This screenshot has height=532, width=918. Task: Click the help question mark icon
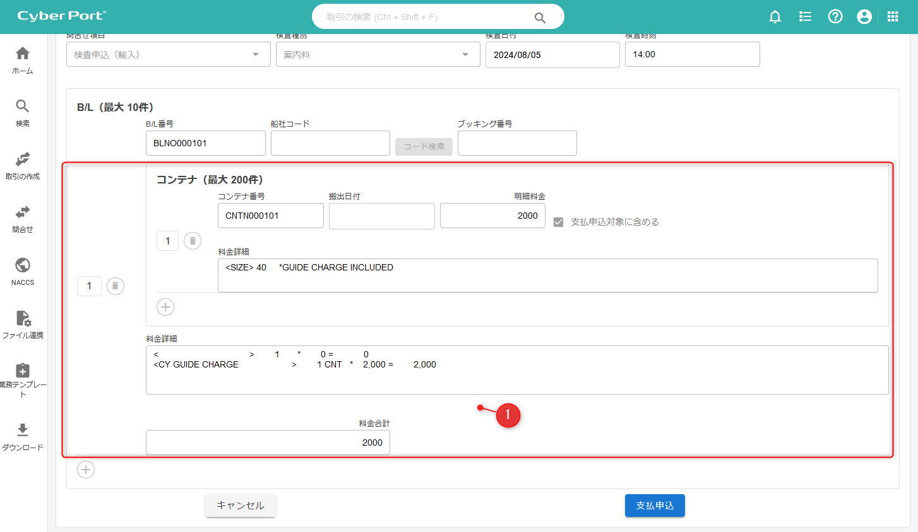tap(835, 17)
